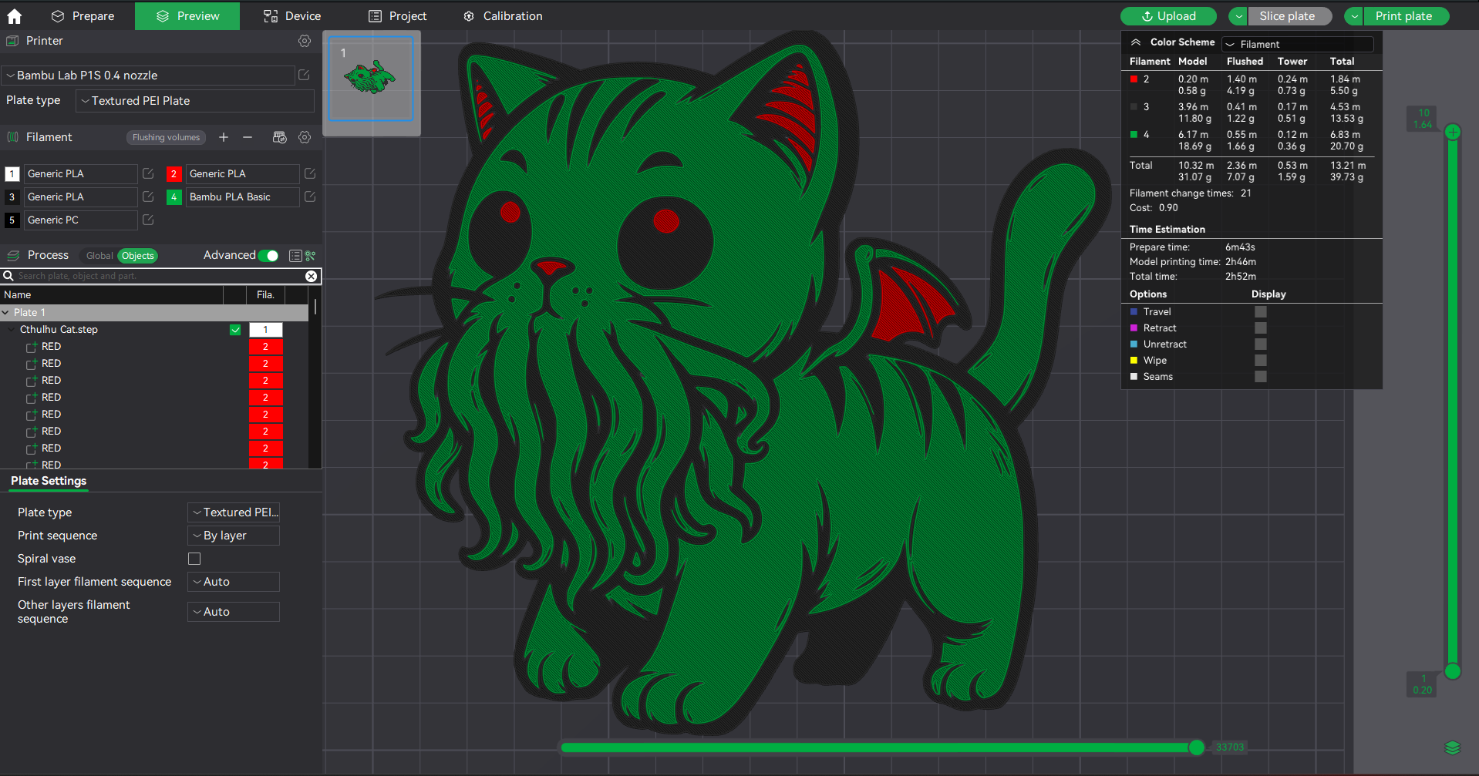Edit filament 5 Generic PC preset
This screenshot has width=1479, height=776.
click(x=148, y=220)
